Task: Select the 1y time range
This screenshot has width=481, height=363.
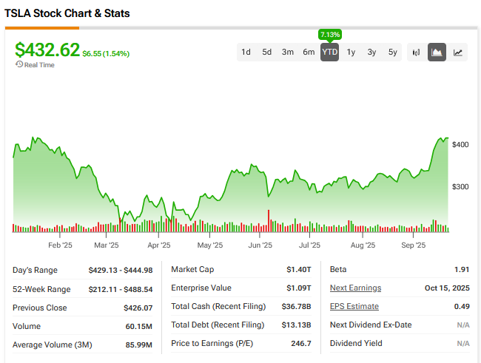Action: click(351, 52)
